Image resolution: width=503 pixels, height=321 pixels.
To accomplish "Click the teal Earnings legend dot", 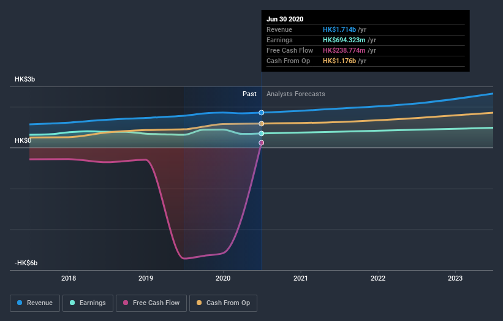I will pyautogui.click(x=72, y=303).
